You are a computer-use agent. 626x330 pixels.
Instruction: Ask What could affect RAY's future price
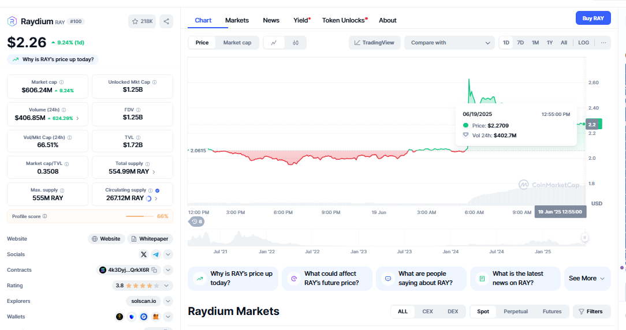point(327,279)
